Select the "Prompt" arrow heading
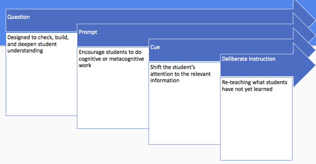316x164 pixels. pos(88,32)
